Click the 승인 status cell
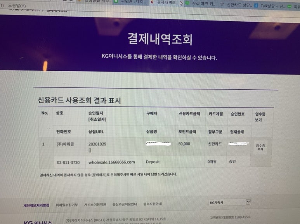 click(232, 161)
